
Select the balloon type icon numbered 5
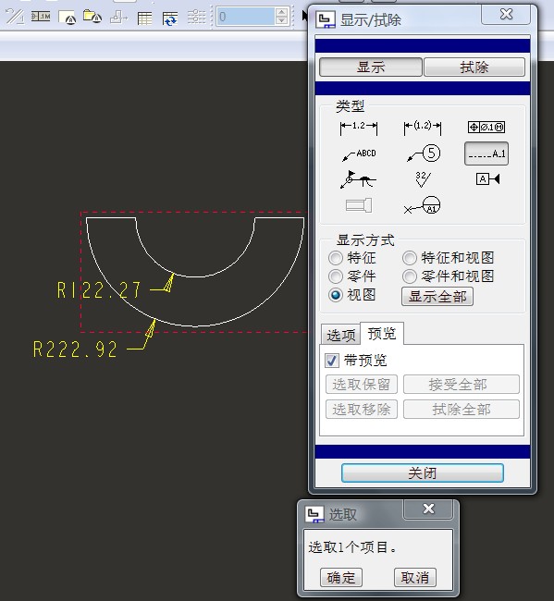pos(424,153)
